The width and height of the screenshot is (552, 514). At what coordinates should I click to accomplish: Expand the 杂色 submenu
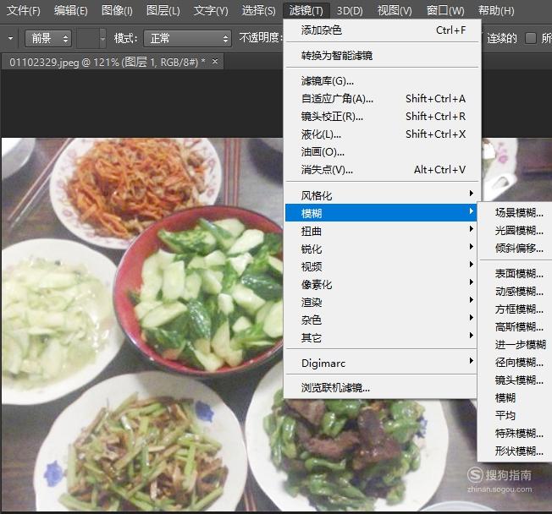click(381, 320)
